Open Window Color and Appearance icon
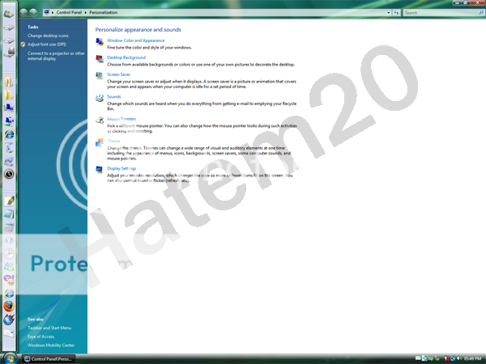The width and height of the screenshot is (486, 364). pos(100,42)
